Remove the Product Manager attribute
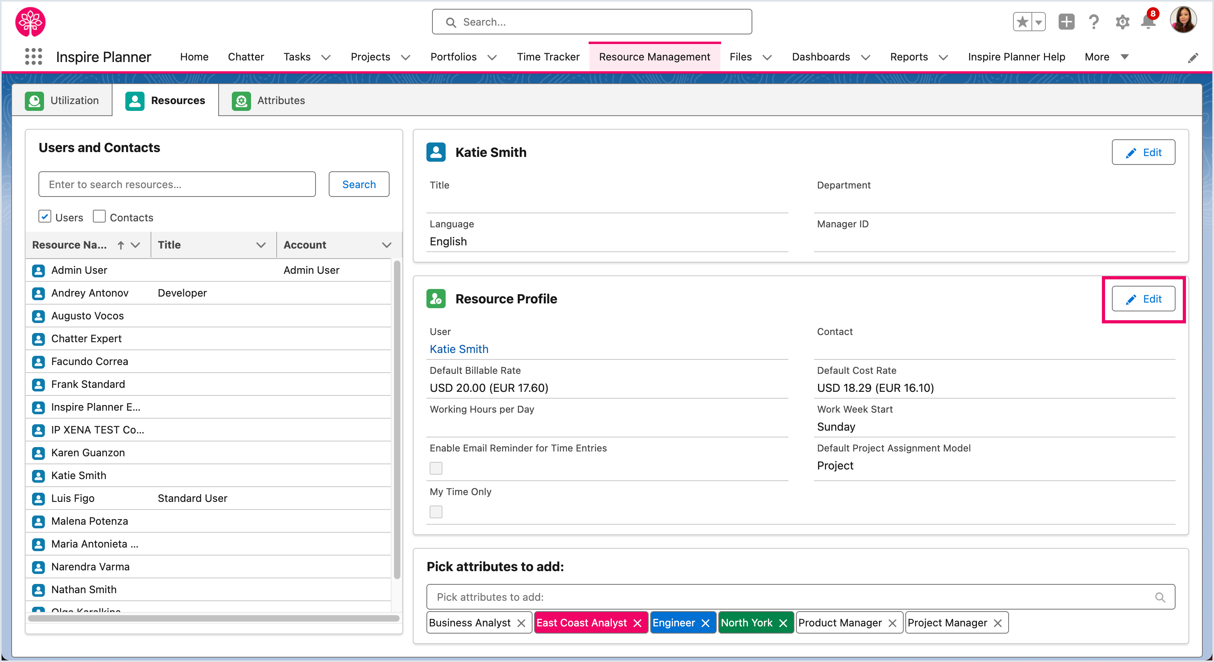Image resolution: width=1214 pixels, height=662 pixels. click(x=892, y=623)
